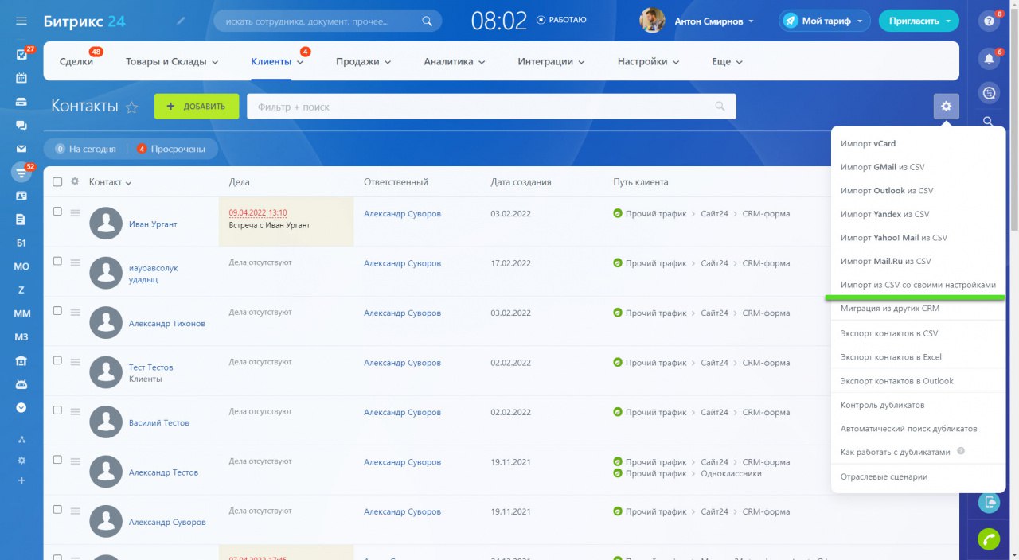Open the mail envelope icon in the sidebar

point(21,148)
